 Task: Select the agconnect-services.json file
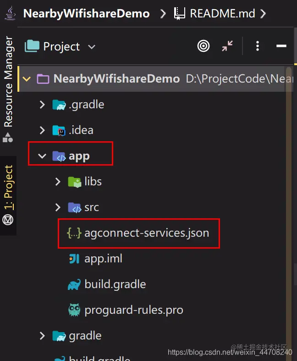pos(147,233)
